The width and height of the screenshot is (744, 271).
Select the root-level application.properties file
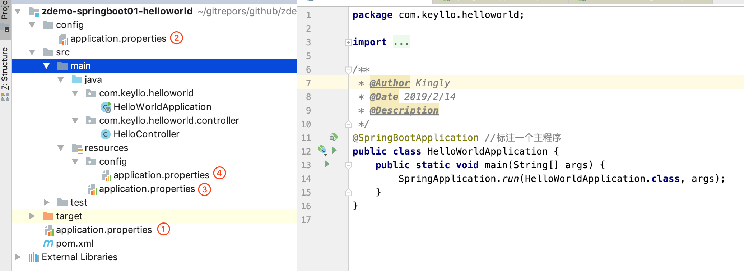(x=104, y=230)
